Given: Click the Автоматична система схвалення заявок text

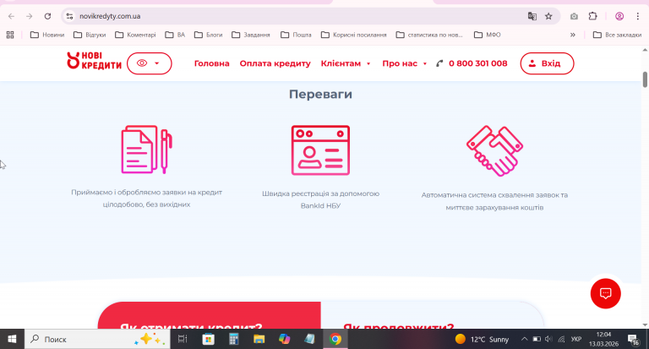Looking at the screenshot, I should click(494, 201).
